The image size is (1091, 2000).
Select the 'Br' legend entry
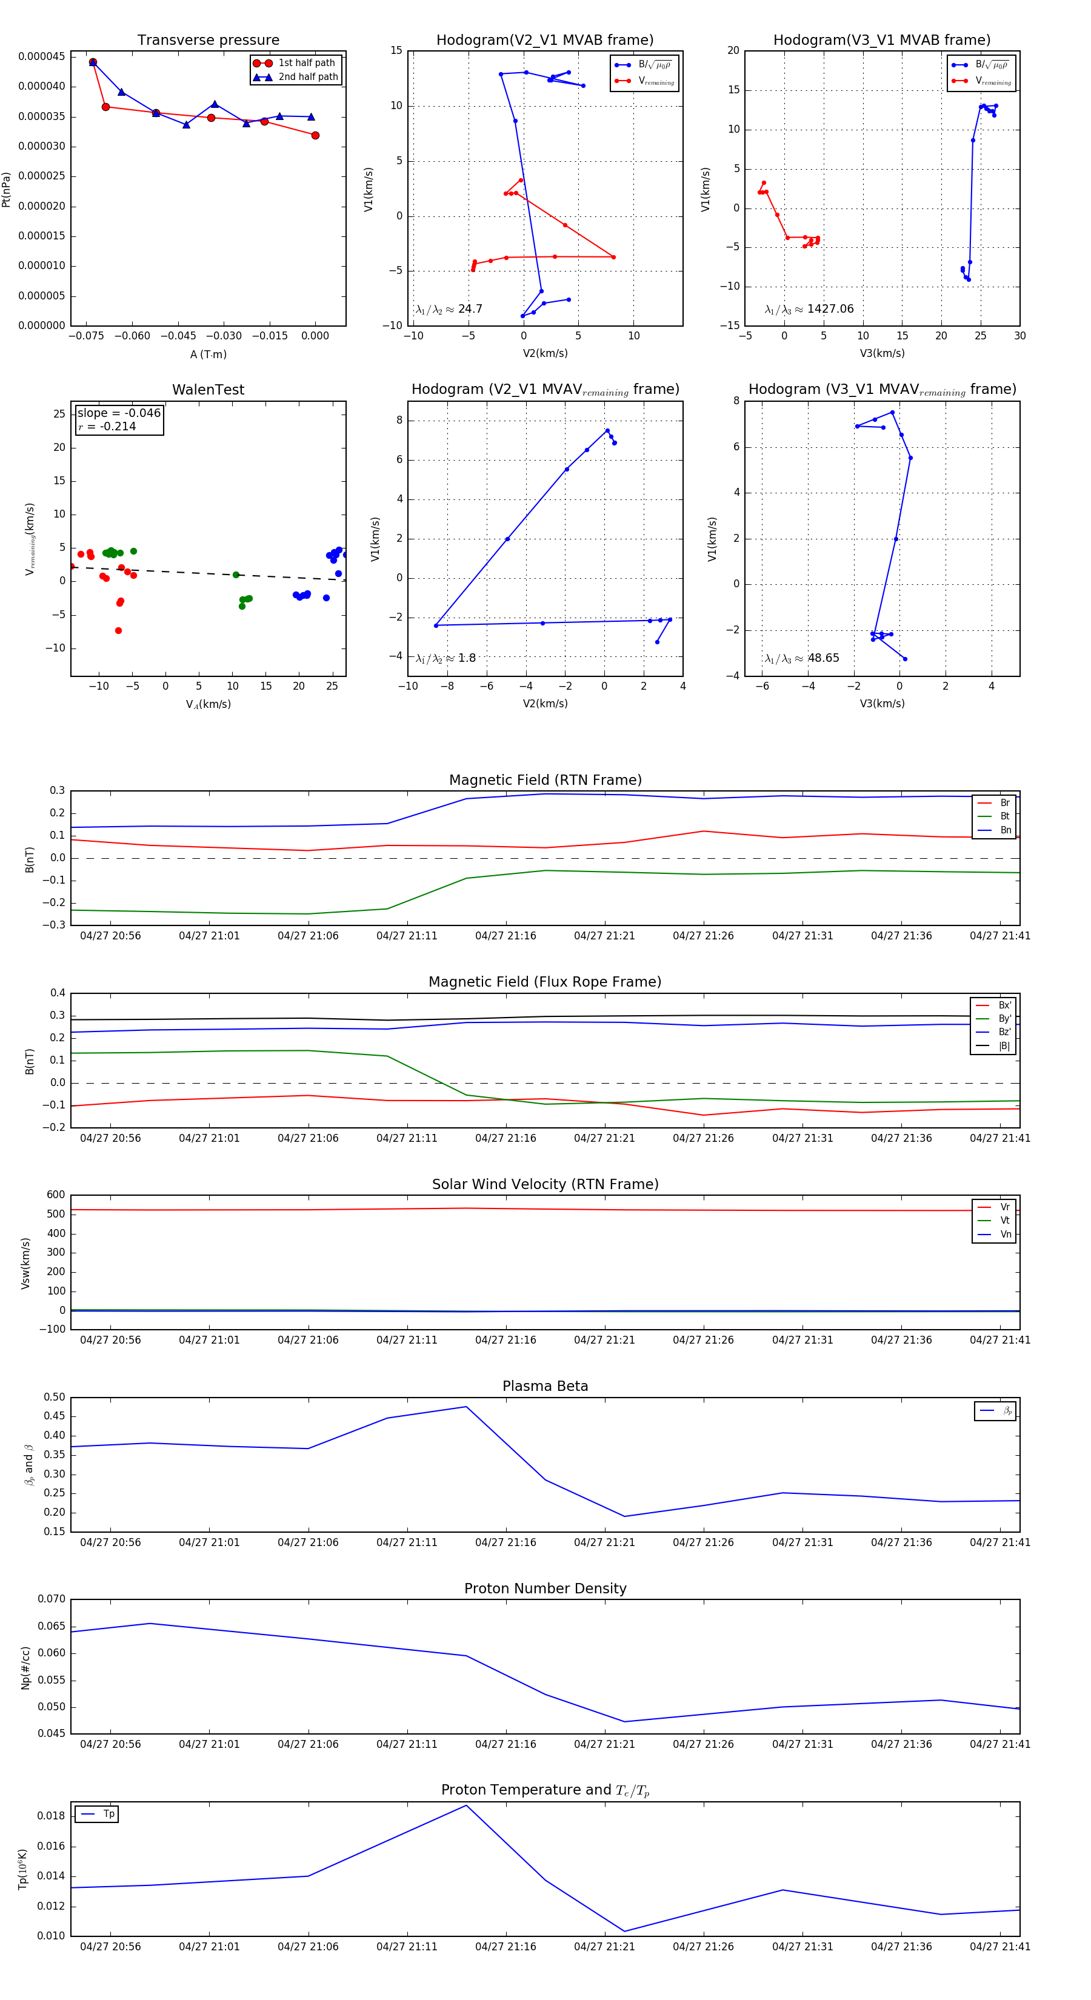994,803
